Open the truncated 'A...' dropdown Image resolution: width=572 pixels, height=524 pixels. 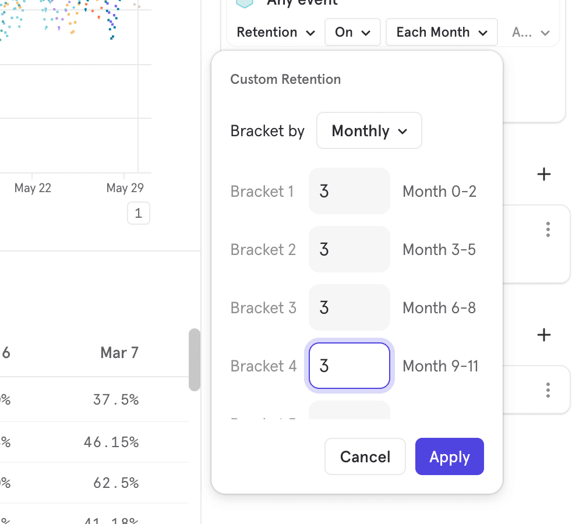point(531,33)
